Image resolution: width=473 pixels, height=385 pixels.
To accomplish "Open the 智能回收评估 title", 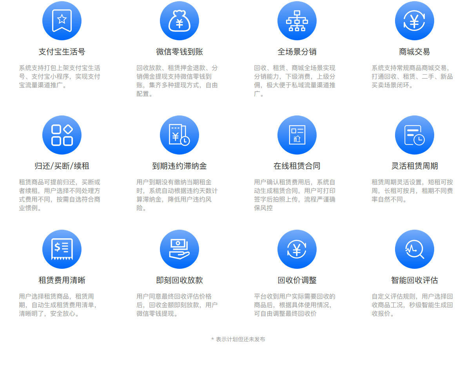I will tap(414, 280).
